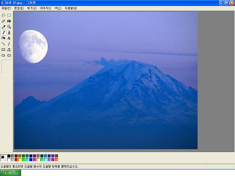Activate the Pick Color eyedropper tool
Image resolution: width=235 pixels, height=176 pixels.
3,27
